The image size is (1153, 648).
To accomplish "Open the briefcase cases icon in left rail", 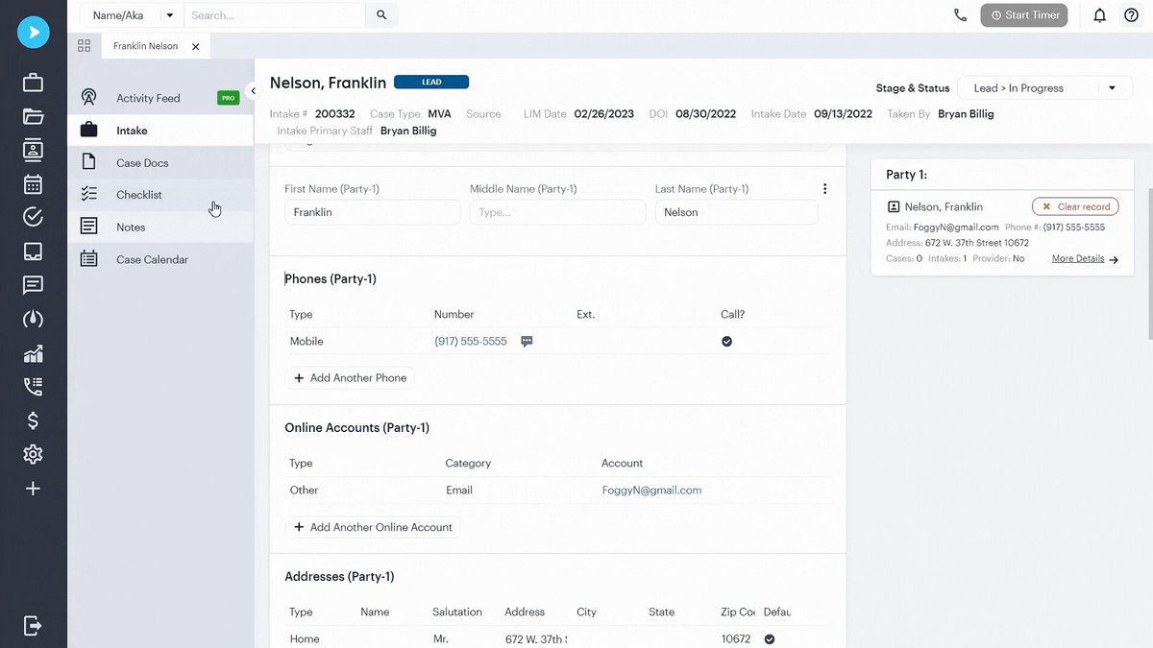I will tap(33, 83).
